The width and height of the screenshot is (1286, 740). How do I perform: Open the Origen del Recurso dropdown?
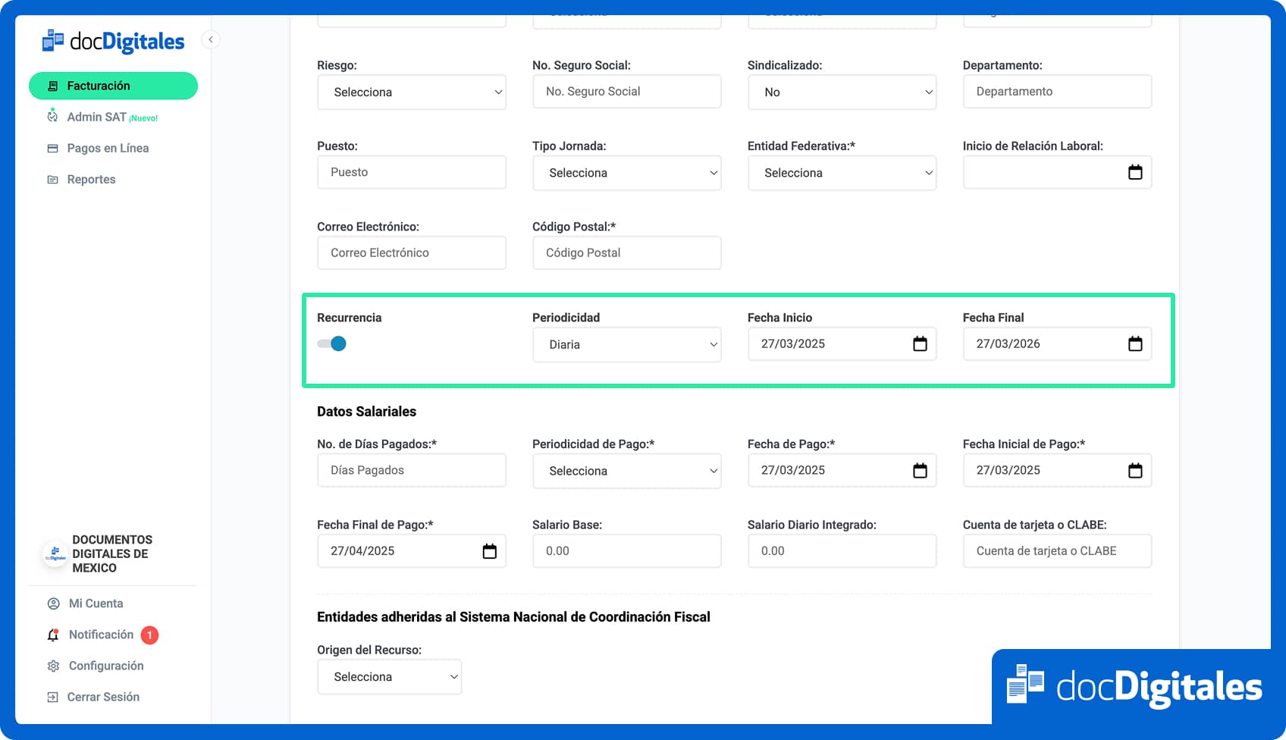(390, 676)
